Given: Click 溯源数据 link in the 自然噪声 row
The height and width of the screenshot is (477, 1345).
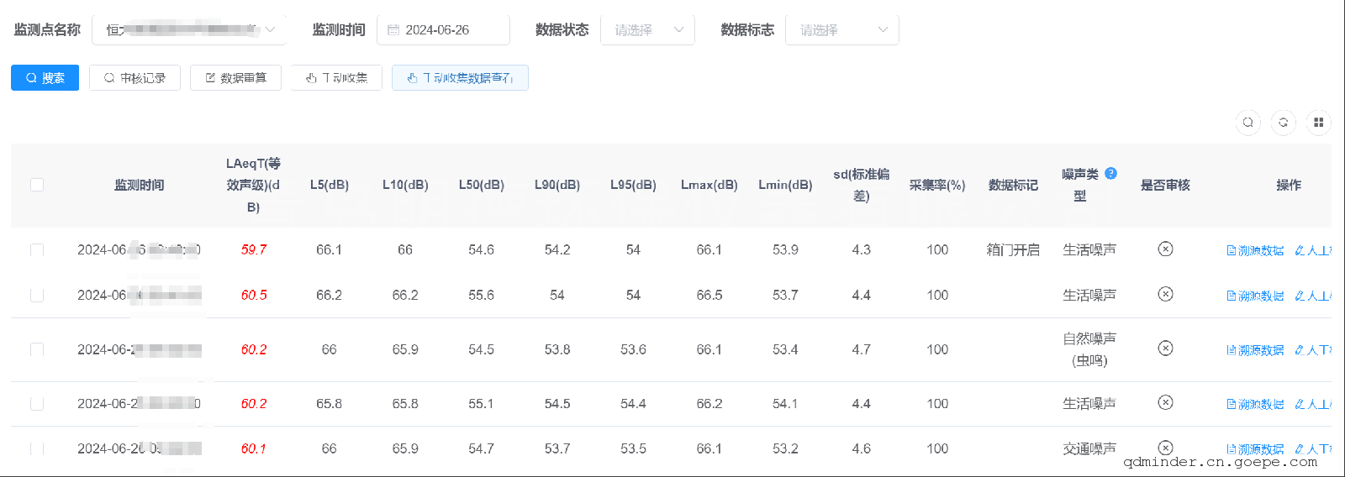Looking at the screenshot, I should (1255, 350).
